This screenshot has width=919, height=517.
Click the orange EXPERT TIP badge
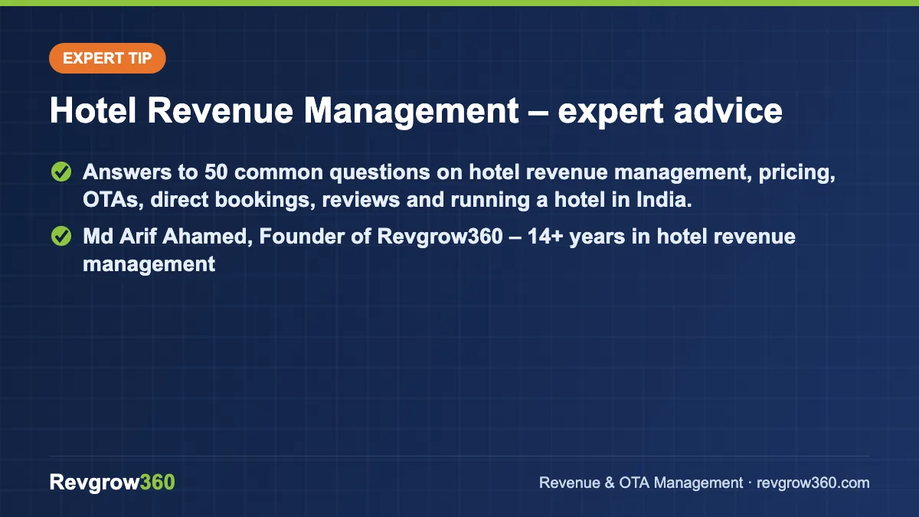107,58
